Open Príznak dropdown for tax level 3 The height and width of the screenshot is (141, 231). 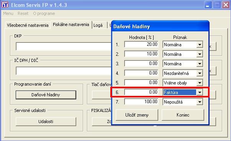(x=200, y=64)
